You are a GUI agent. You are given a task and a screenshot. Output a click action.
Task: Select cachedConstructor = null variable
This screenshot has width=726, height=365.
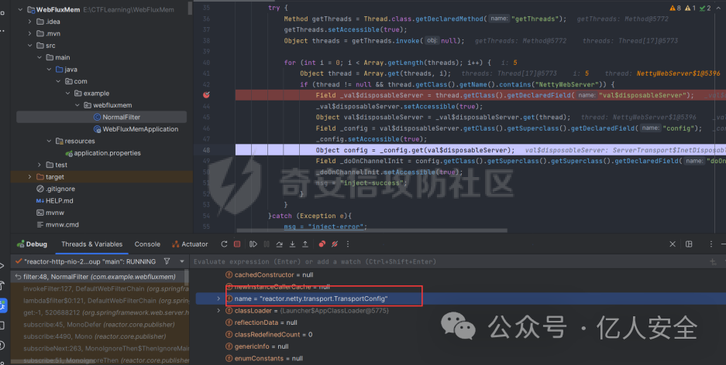pyautogui.click(x=269, y=275)
